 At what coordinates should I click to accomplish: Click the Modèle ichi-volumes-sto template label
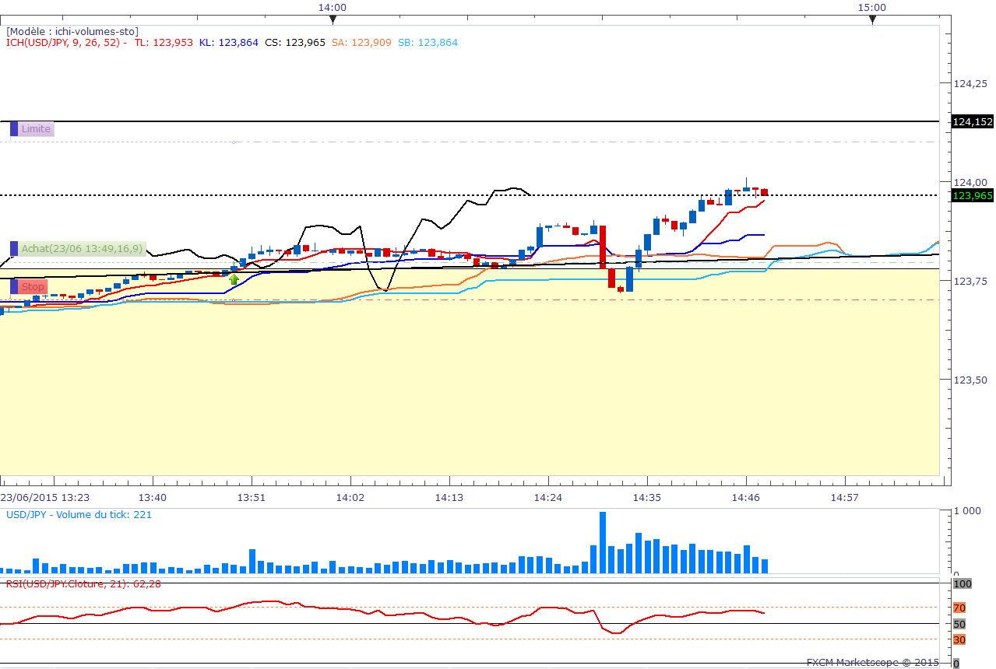(72, 31)
